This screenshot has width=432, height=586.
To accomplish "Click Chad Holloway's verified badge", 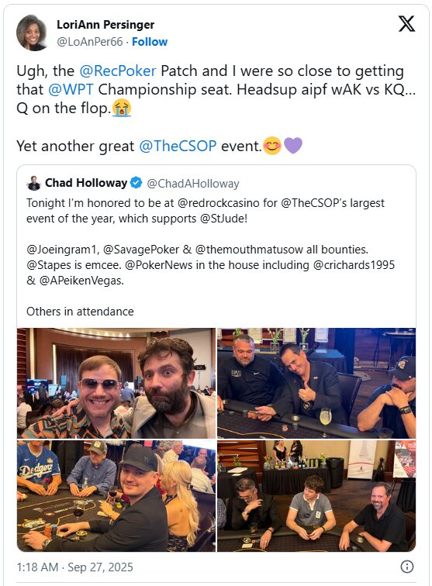I will [x=137, y=183].
